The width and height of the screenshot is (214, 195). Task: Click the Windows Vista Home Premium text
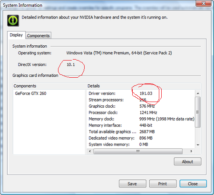[119, 53]
